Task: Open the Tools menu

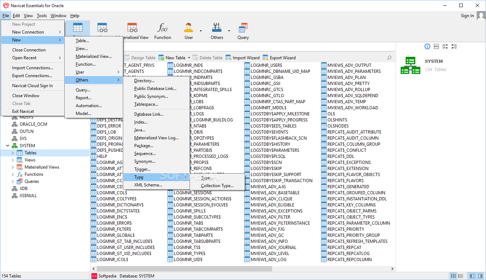Action: (42, 16)
